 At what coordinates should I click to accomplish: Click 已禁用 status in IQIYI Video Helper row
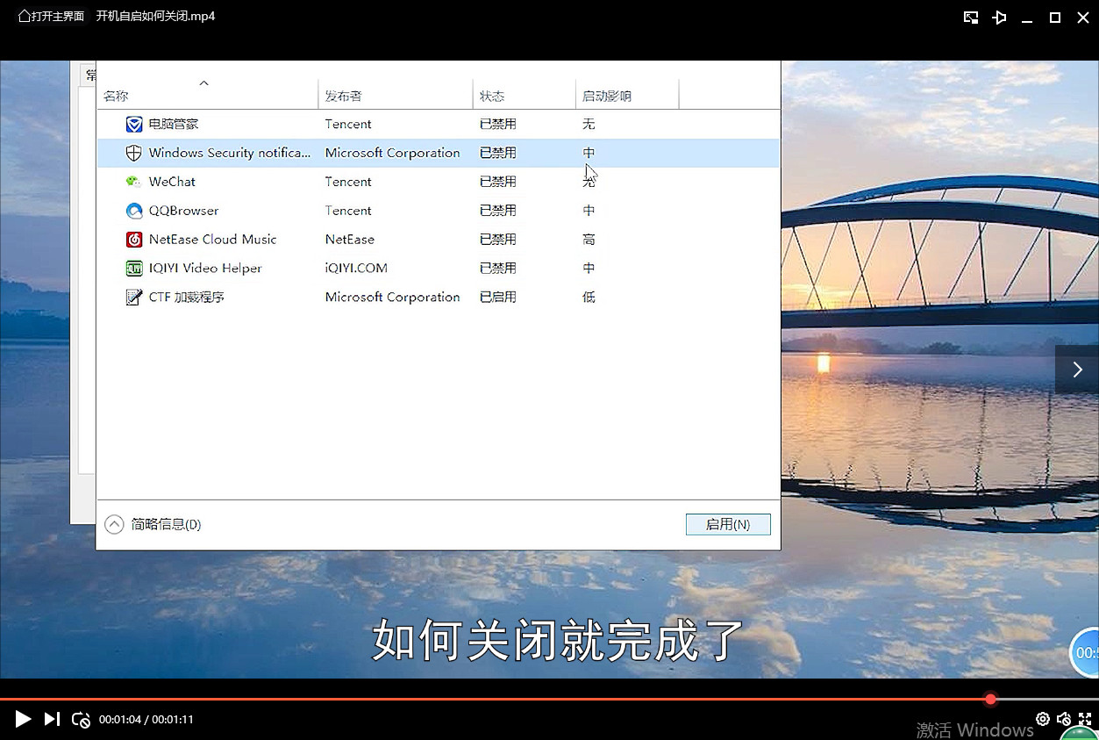pyautogui.click(x=498, y=268)
